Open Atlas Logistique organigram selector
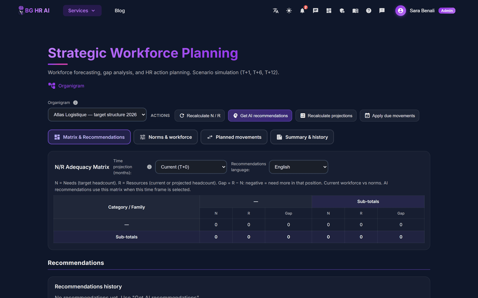 point(97,115)
